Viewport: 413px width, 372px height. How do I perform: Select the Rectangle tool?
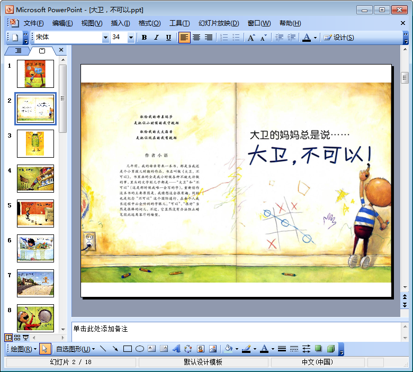128,349
